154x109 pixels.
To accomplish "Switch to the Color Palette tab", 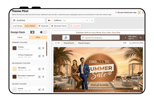I will click(30, 26).
